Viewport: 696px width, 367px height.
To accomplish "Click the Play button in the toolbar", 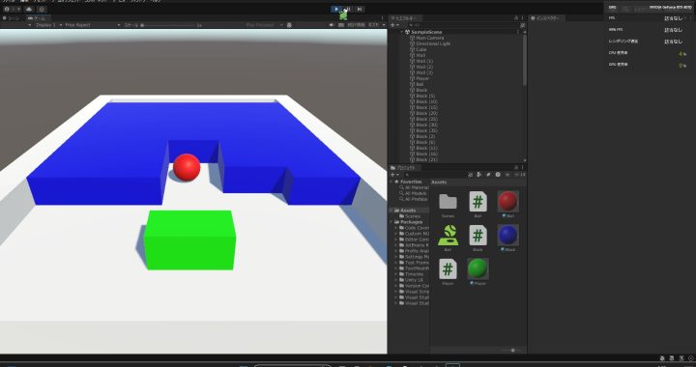I will point(337,9).
